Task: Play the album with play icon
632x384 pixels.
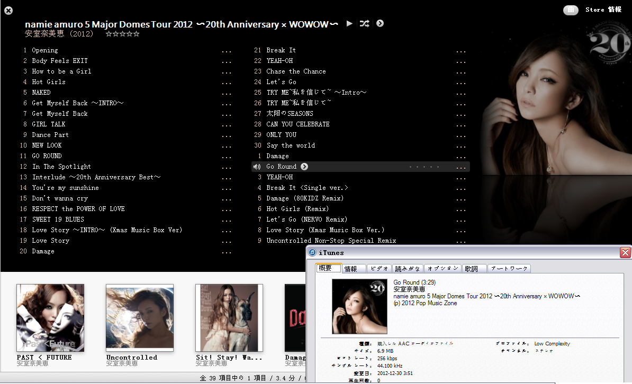Action: pyautogui.click(x=349, y=24)
